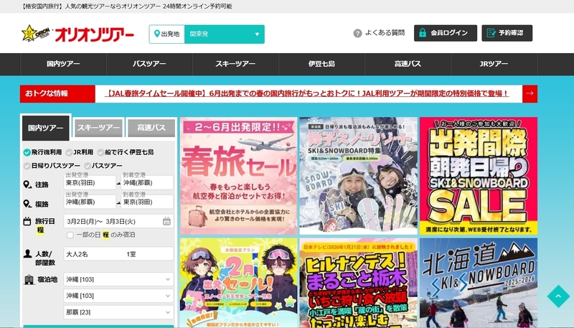Image resolution: width=574 pixels, height=328 pixels.
Task: Click the person icon beside 人数/部屋数
Action: pos(27,253)
